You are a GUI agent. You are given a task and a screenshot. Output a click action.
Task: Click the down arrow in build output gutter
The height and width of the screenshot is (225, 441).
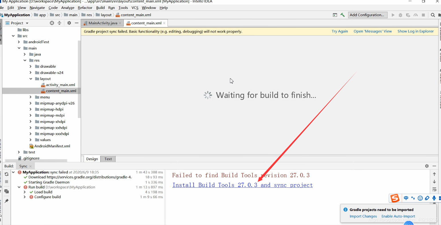click(434, 182)
